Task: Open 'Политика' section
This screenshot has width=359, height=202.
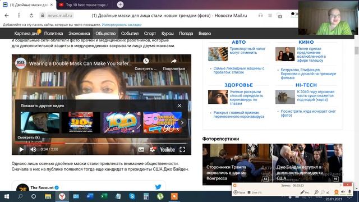Action: (x=53, y=34)
